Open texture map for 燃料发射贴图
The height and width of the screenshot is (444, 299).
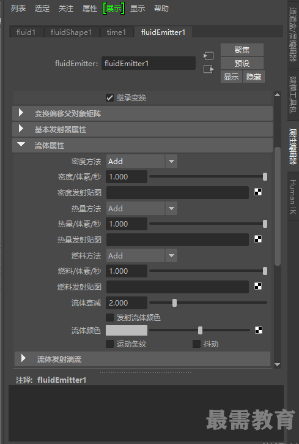coord(258,286)
